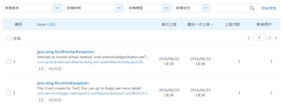Click the page number input box
283x112 pixels.
(x=259, y=38)
